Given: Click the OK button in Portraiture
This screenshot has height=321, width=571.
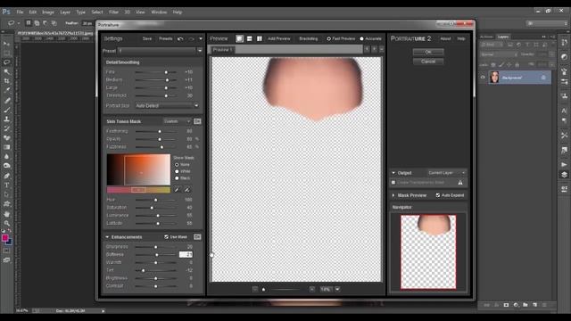Looking at the screenshot, I should pos(428,52).
